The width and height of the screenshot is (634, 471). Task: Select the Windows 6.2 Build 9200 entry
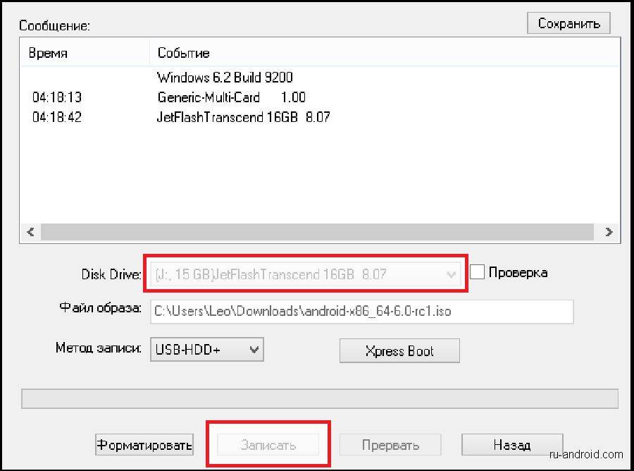pyautogui.click(x=225, y=78)
